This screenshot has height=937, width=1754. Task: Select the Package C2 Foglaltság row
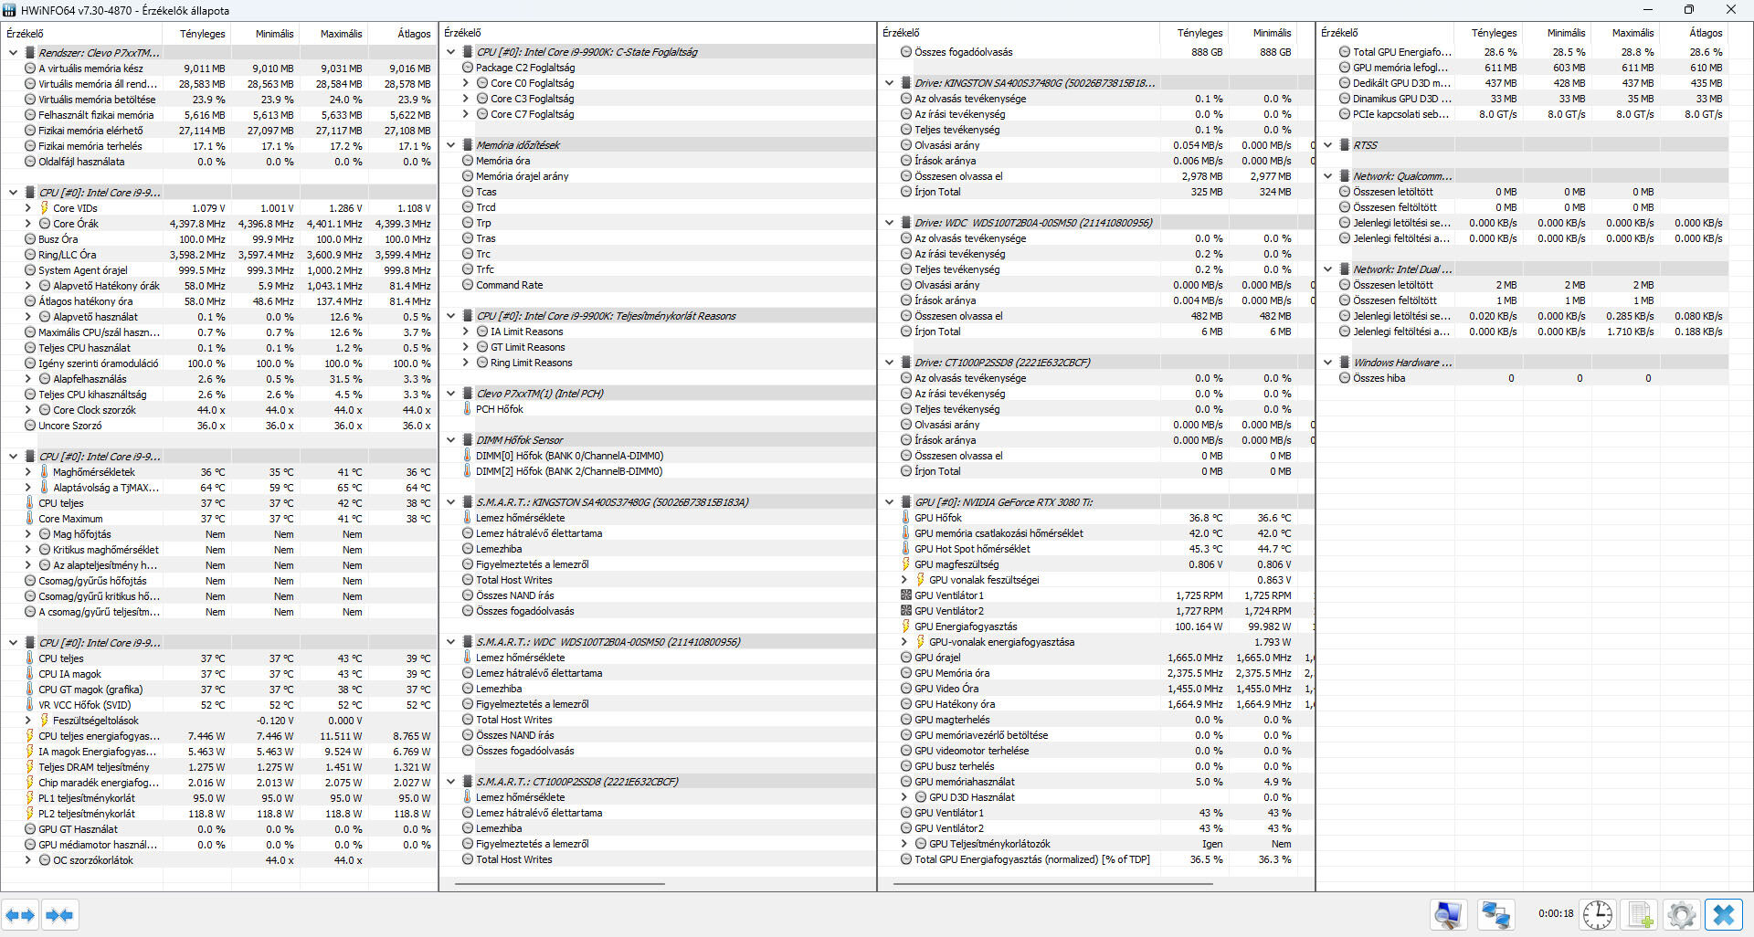point(657,68)
